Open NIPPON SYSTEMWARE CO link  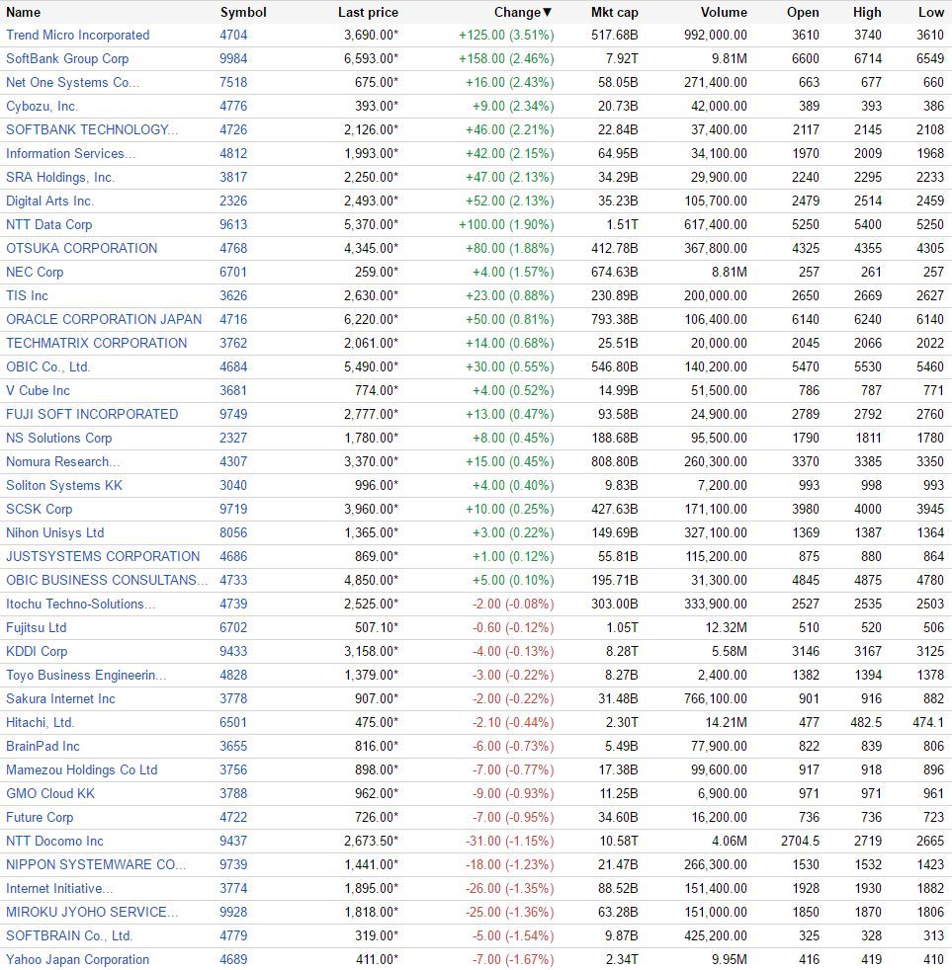95,864
